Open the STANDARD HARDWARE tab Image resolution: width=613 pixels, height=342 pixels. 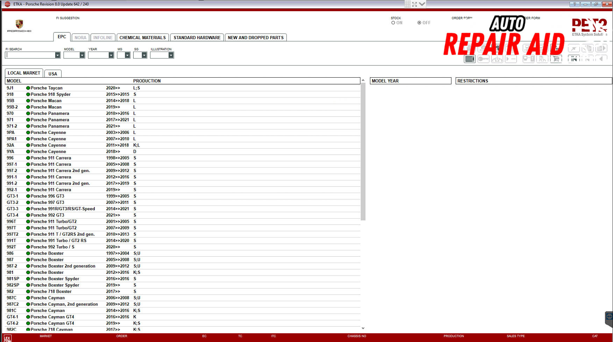tap(197, 37)
